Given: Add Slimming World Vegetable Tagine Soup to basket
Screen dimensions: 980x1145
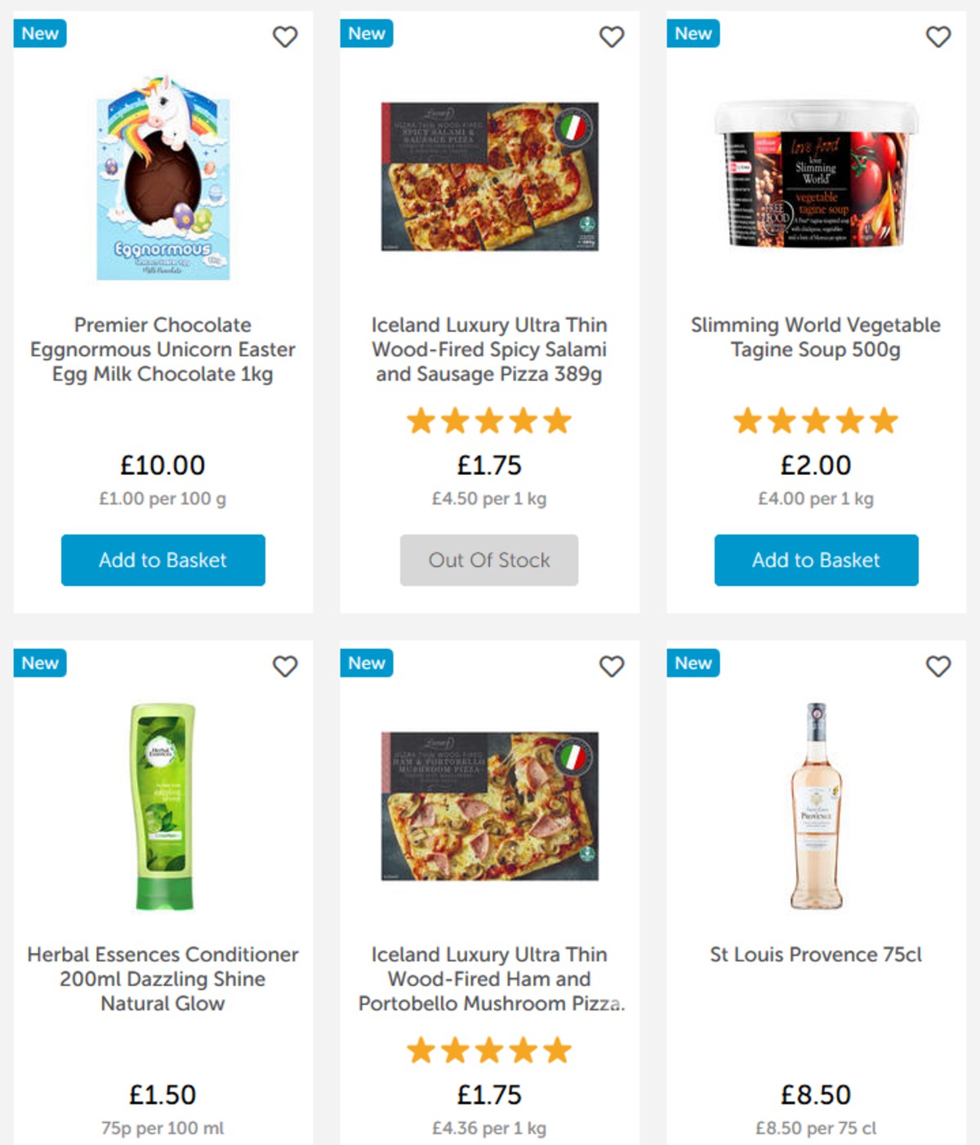Looking at the screenshot, I should (x=815, y=561).
